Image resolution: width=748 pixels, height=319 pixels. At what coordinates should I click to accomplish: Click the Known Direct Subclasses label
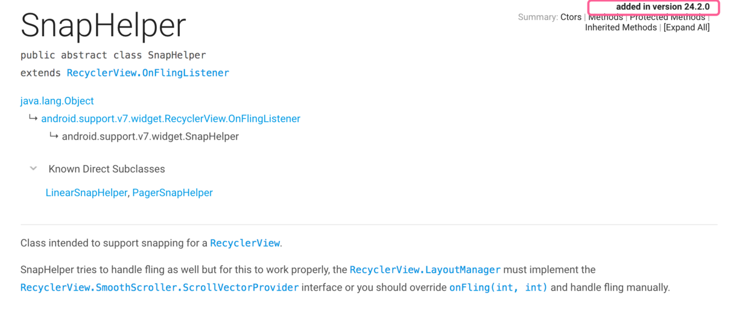click(107, 169)
